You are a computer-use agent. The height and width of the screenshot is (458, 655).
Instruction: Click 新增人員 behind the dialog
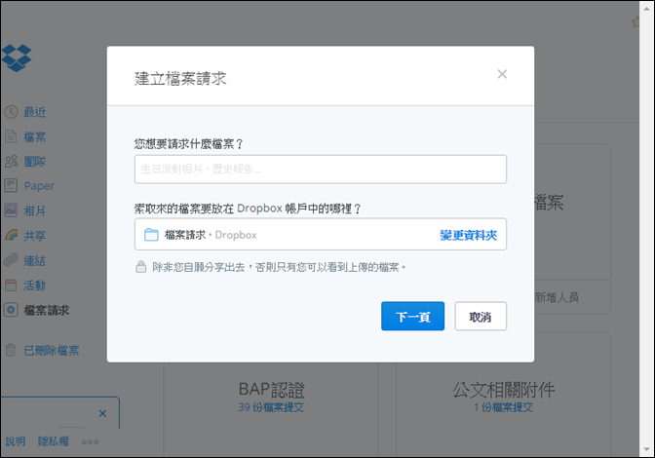pyautogui.click(x=557, y=297)
